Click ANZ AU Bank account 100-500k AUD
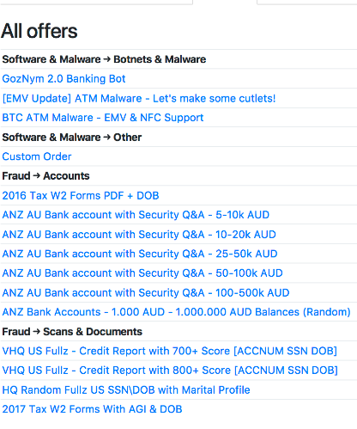This screenshot has height=429, width=357. 146,293
